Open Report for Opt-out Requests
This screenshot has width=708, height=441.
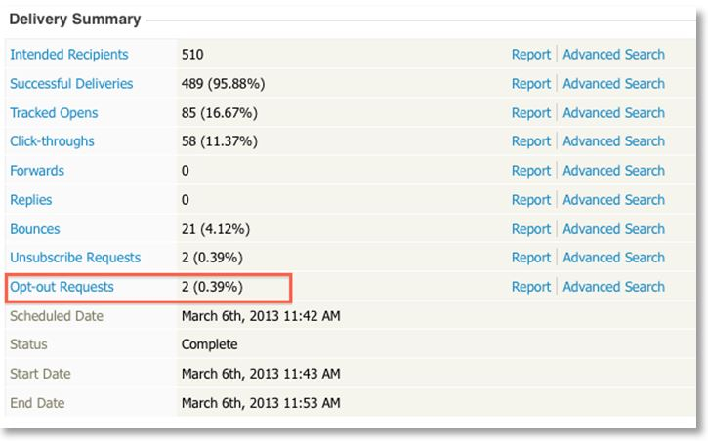tap(531, 287)
